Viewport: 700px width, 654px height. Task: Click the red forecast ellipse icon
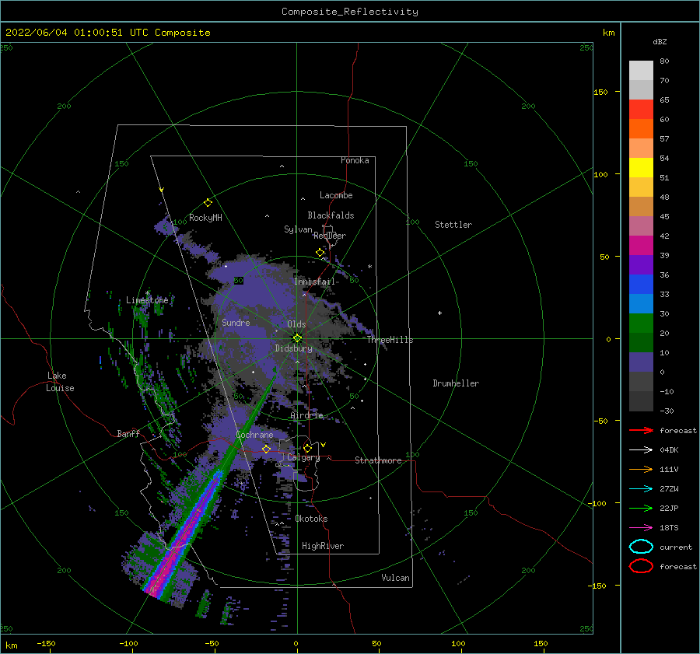click(641, 566)
